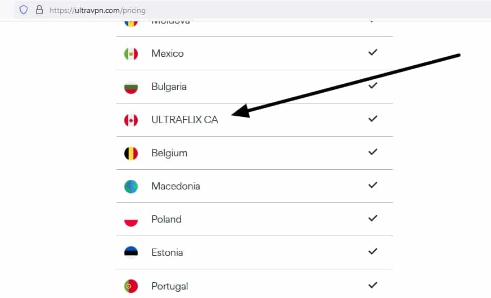Click the checkmark in the Belgium row

click(373, 152)
